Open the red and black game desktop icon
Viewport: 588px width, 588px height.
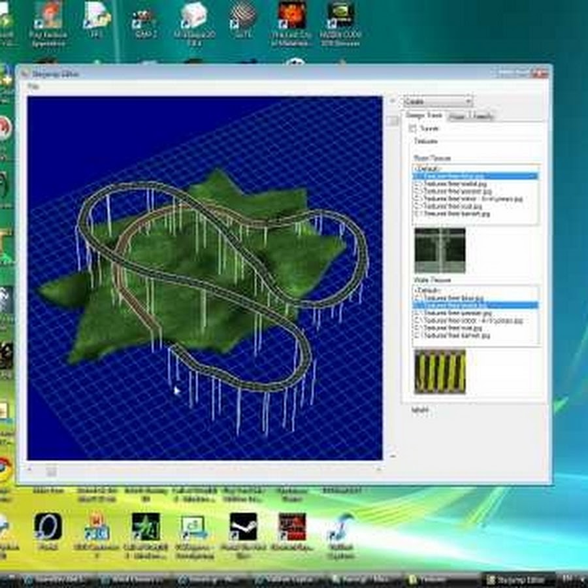coord(292,526)
